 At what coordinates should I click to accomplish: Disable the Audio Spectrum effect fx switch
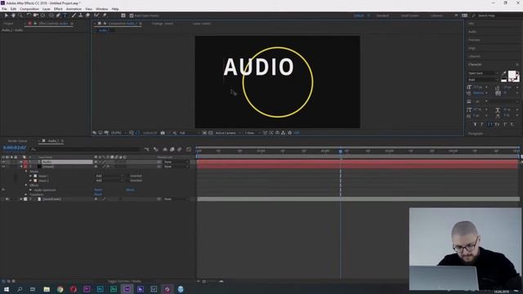[3, 190]
